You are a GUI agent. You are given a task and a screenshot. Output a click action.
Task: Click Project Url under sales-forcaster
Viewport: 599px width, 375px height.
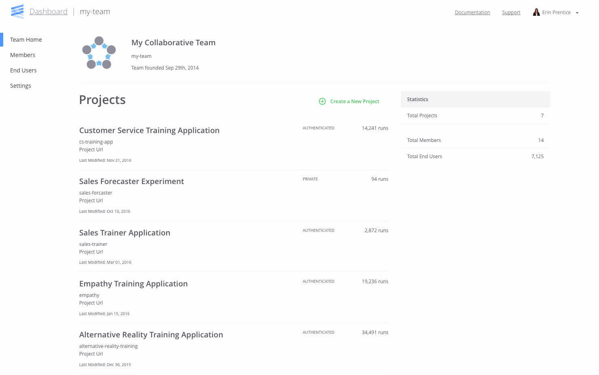point(91,201)
